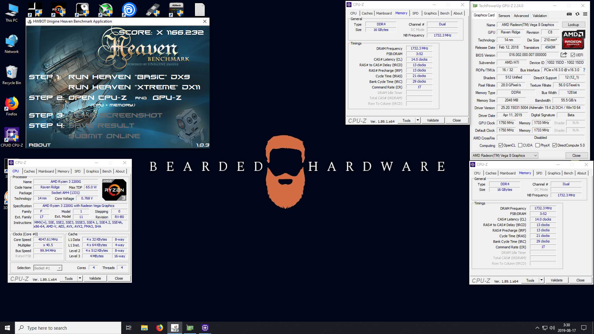Open Mainboard tab in top CPU-Z window
Image resolution: width=594 pixels, height=334 pixels.
pyautogui.click(x=384, y=13)
